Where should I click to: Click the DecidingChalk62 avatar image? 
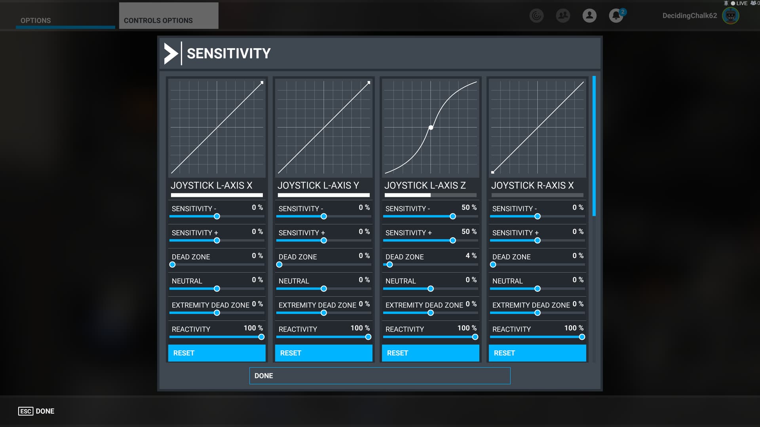[730, 16]
